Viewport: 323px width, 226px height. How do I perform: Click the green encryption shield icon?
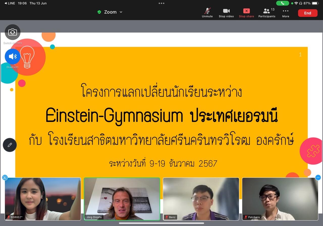pos(99,12)
